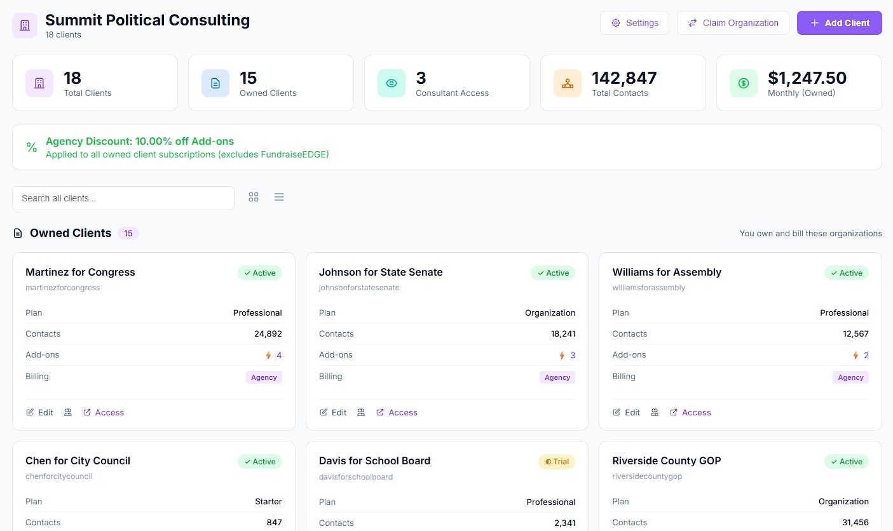Click riversidecountygop slug text

pyautogui.click(x=647, y=476)
